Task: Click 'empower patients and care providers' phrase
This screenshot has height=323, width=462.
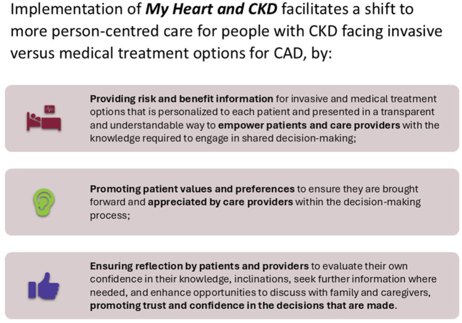Action: click(309, 126)
